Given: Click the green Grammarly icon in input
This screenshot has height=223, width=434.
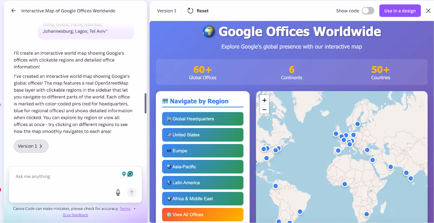Looking at the screenshot, I should [130, 174].
